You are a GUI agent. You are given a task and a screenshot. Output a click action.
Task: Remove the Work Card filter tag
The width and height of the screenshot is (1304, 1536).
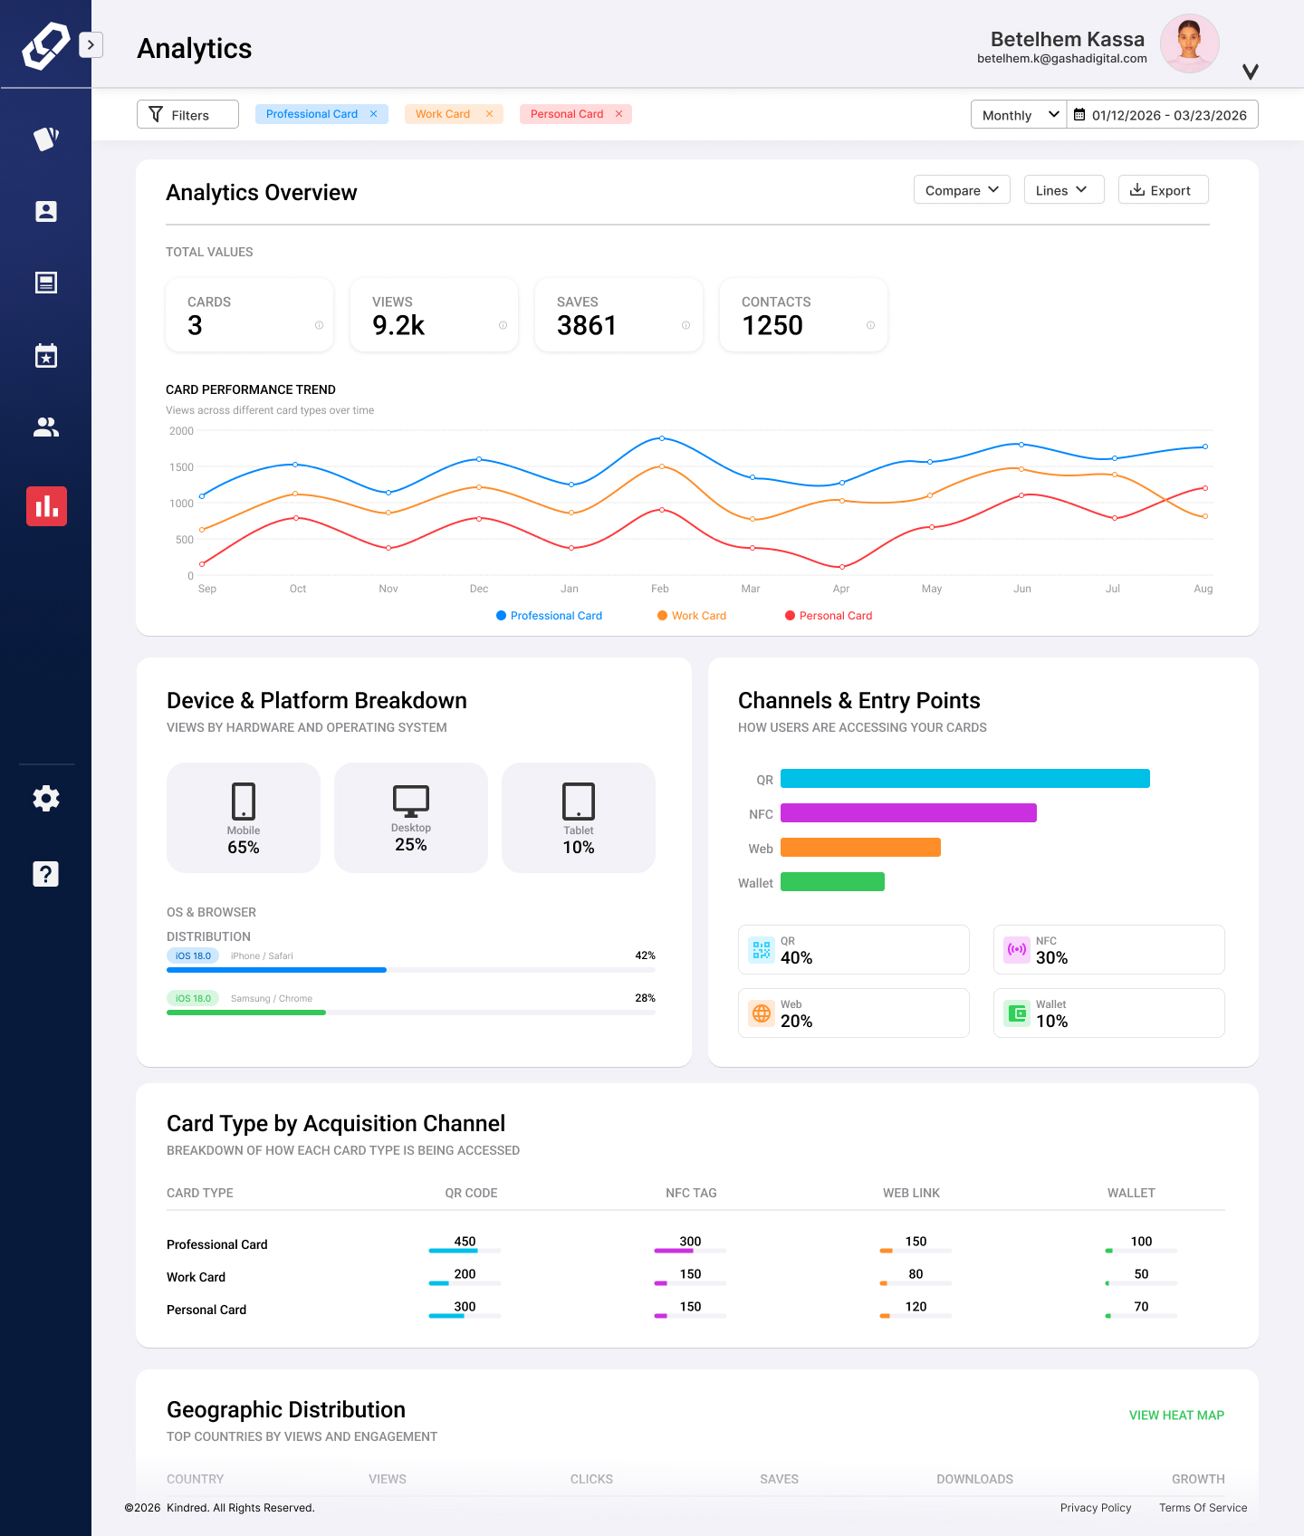coord(489,114)
